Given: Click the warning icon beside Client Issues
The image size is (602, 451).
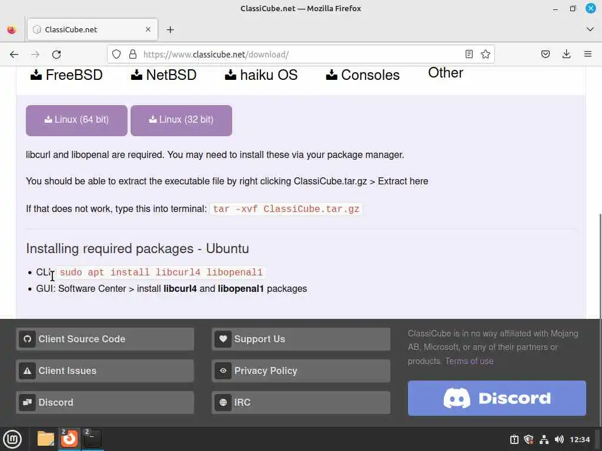Looking at the screenshot, I should 27,371.
